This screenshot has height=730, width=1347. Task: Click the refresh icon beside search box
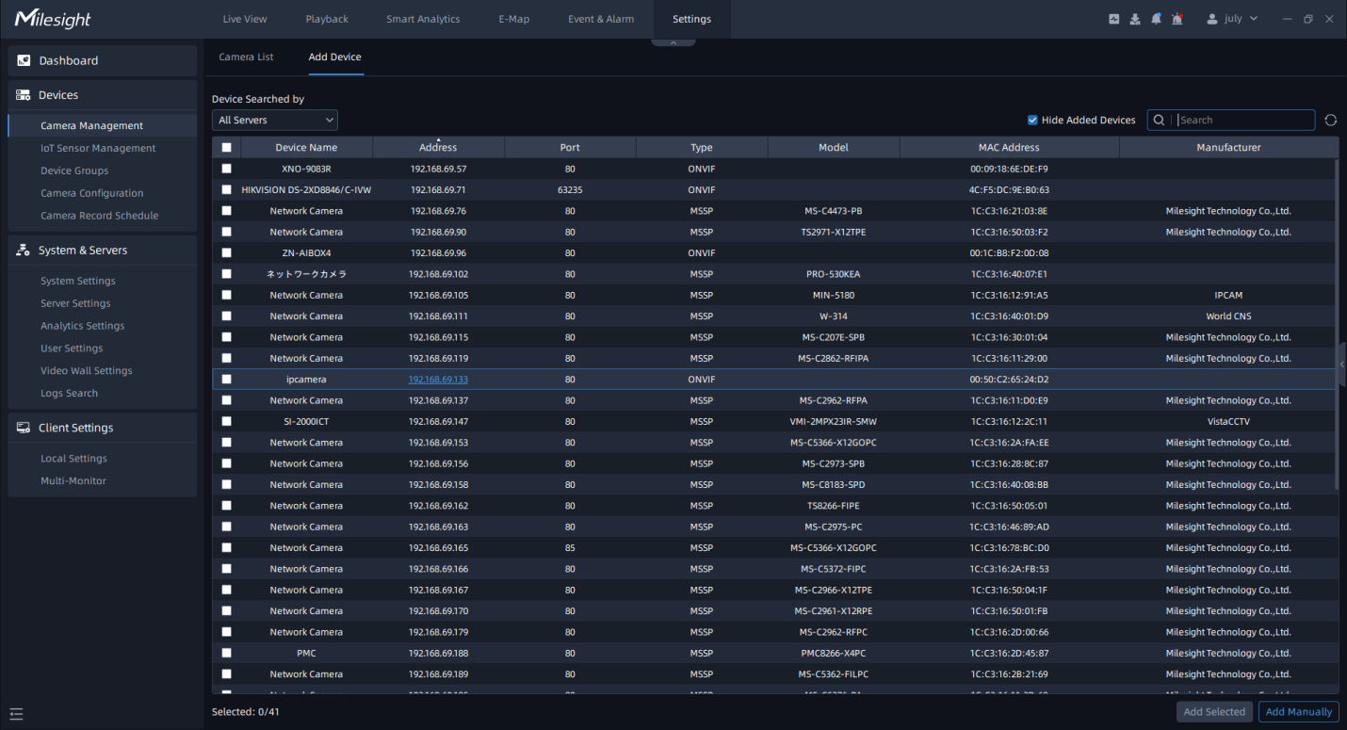1330,121
